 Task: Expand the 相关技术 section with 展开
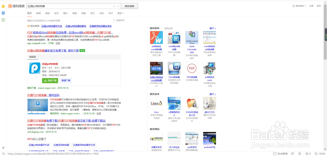coord(213,94)
